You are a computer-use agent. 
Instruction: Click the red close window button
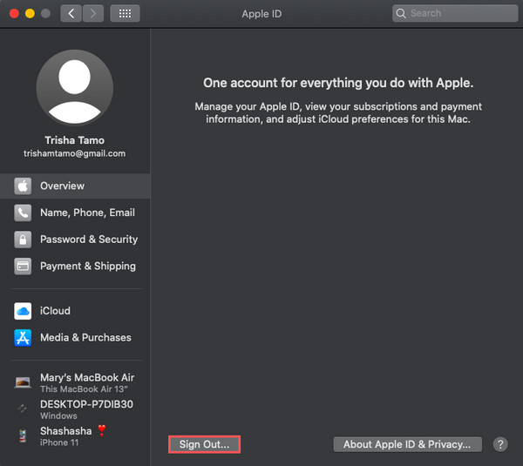point(14,13)
